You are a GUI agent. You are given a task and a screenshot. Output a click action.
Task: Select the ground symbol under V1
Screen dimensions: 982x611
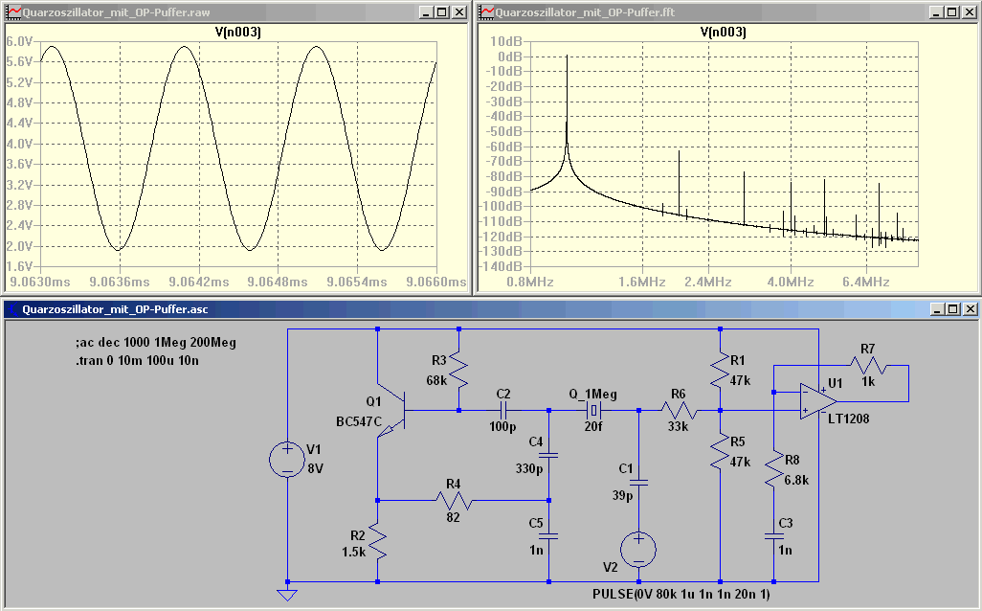287,595
